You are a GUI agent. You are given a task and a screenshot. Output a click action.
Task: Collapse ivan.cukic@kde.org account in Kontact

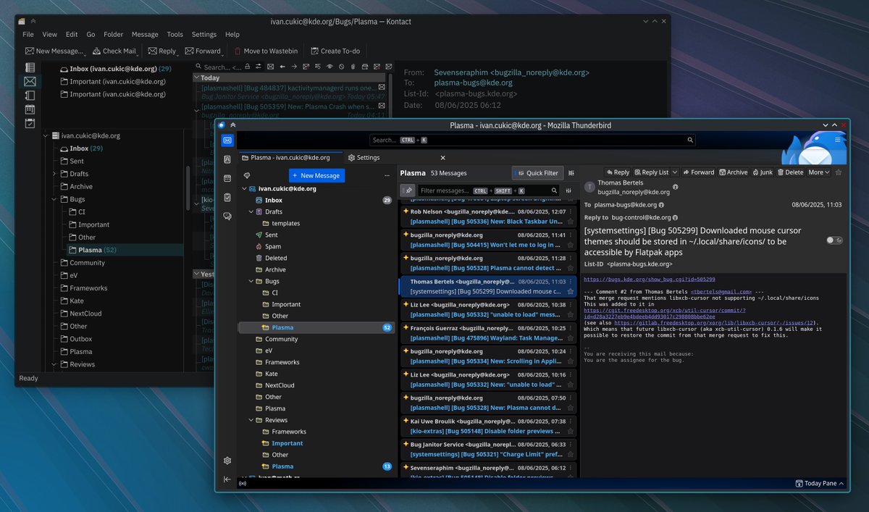coord(45,135)
